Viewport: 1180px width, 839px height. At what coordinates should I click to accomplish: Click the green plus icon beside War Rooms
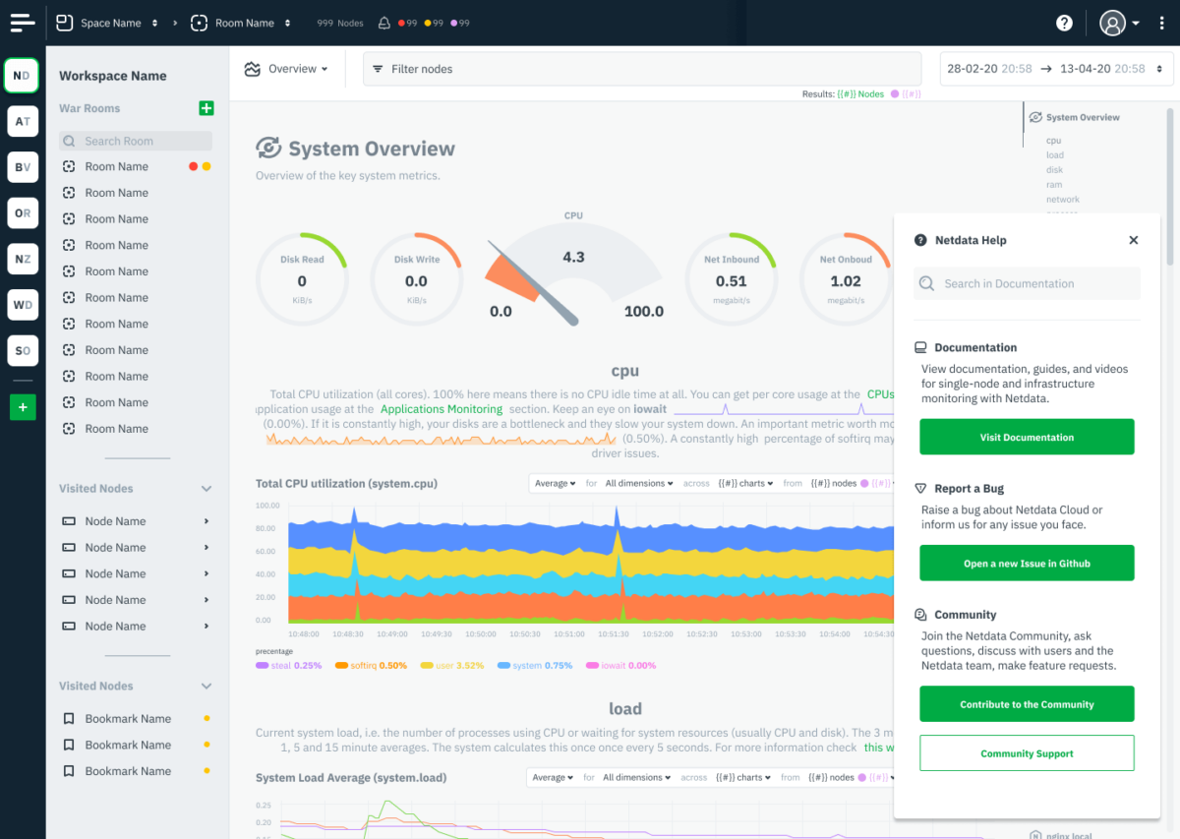[x=206, y=108]
